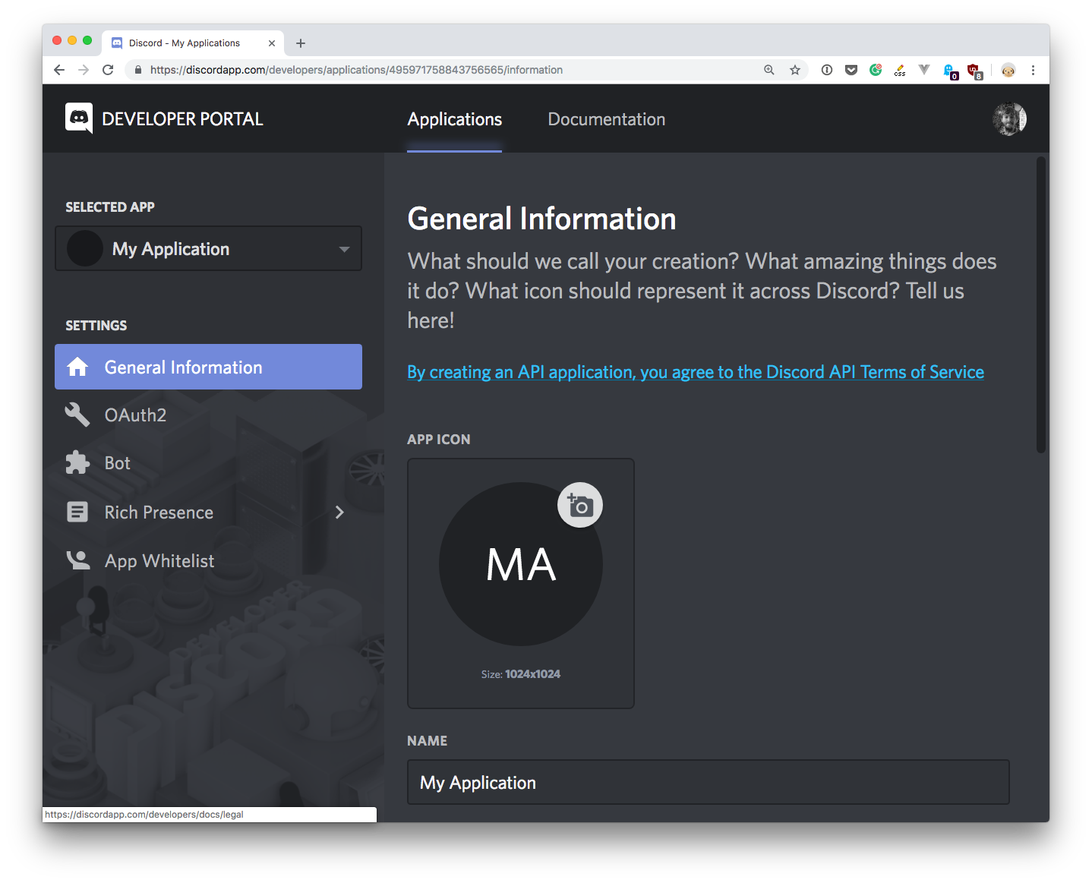This screenshot has width=1092, height=883.
Task: Click the wrench icon next to OAuth2
Action: click(77, 415)
